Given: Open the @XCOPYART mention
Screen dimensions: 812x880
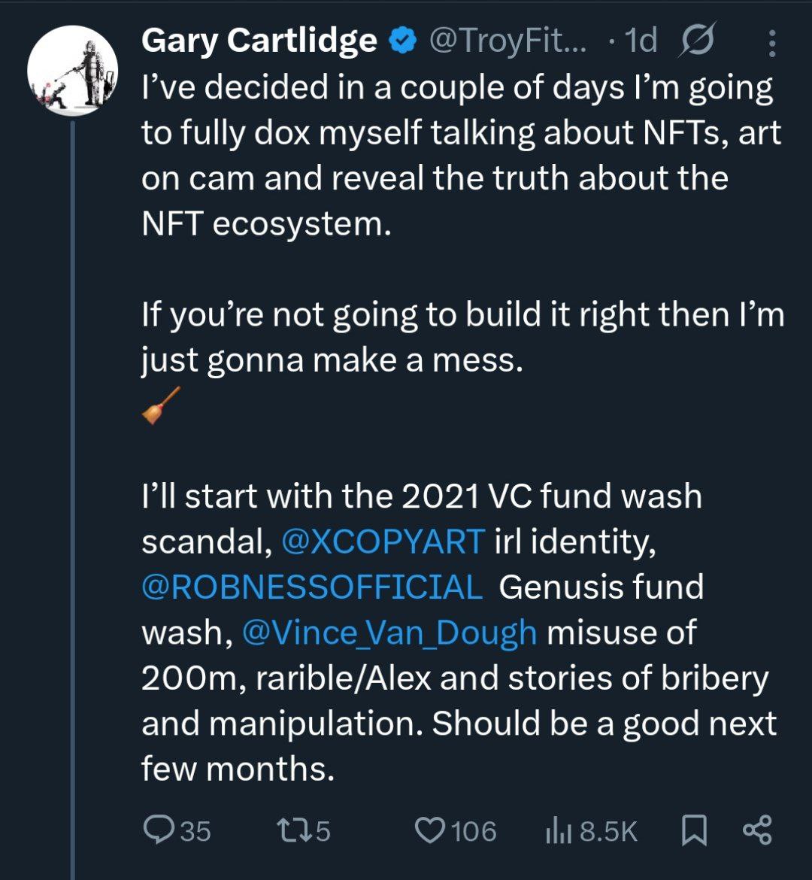Looking at the screenshot, I should click(383, 542).
